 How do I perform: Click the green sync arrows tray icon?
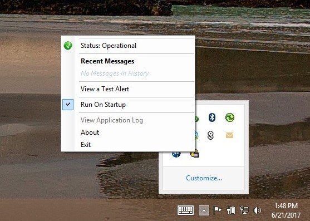tap(230, 117)
